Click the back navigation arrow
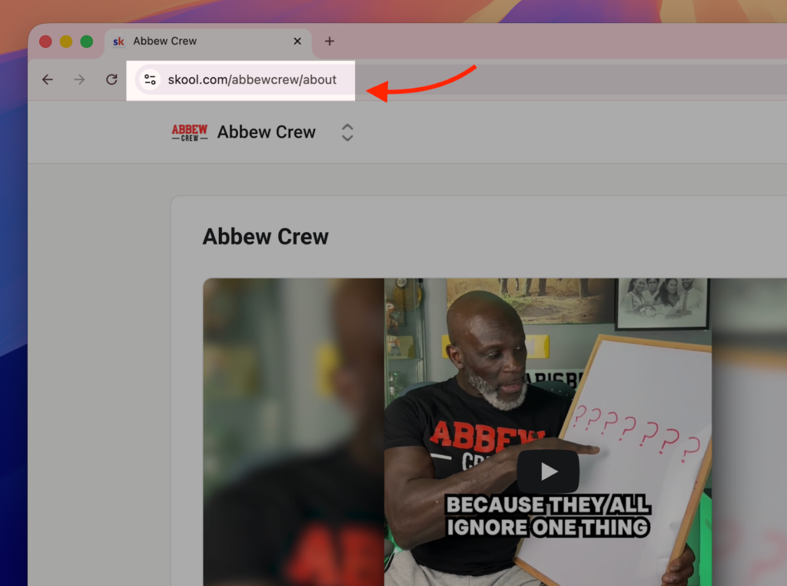 click(x=47, y=79)
